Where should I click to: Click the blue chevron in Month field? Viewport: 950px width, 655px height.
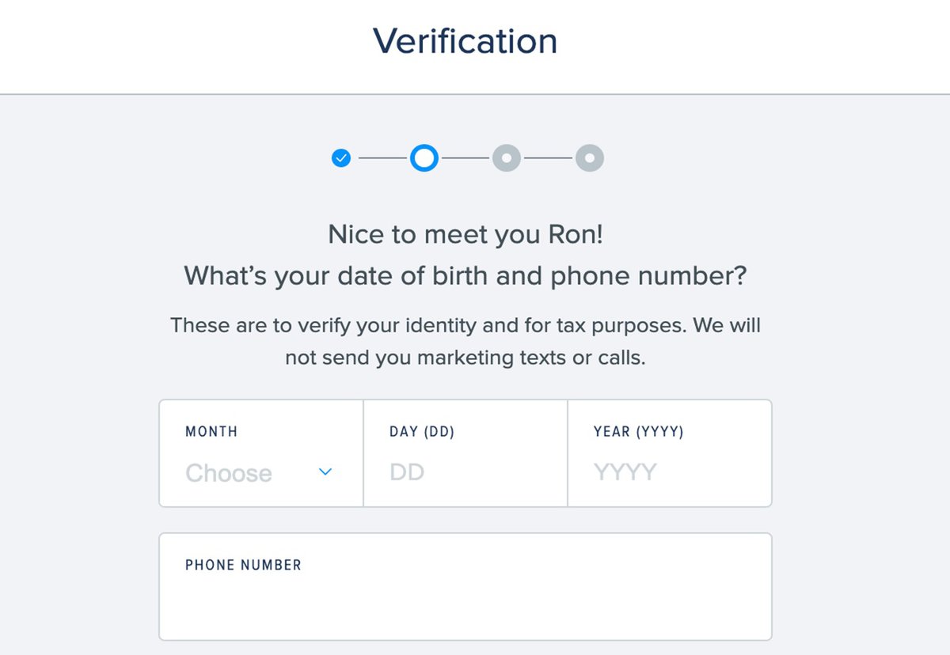(x=325, y=472)
